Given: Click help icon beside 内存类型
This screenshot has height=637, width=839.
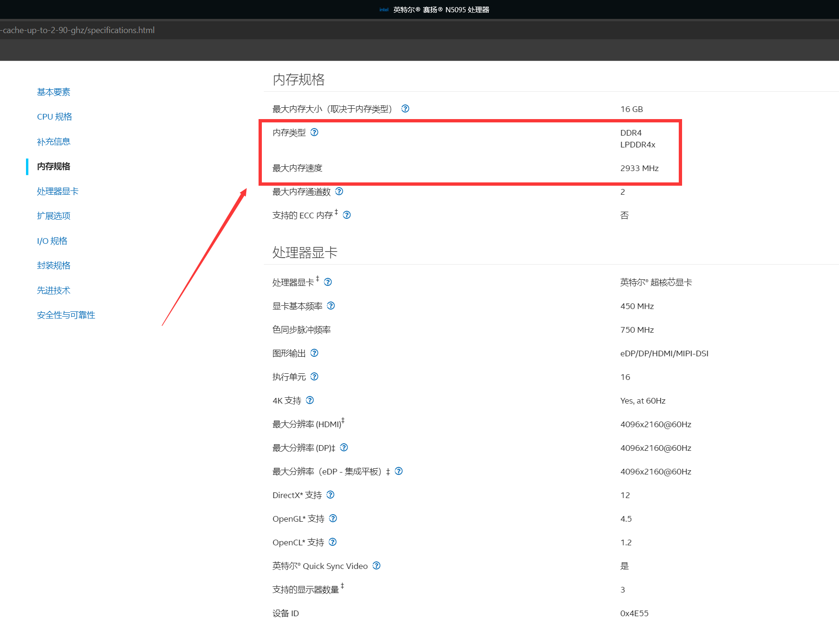Looking at the screenshot, I should click(x=314, y=132).
